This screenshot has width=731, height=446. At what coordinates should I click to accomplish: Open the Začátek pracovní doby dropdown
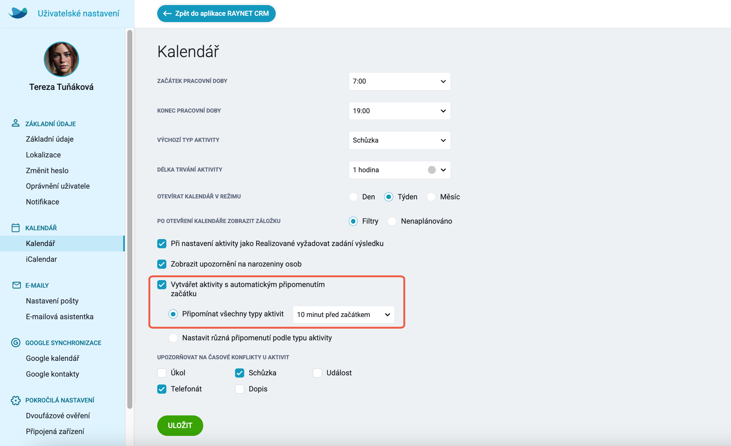[400, 81]
